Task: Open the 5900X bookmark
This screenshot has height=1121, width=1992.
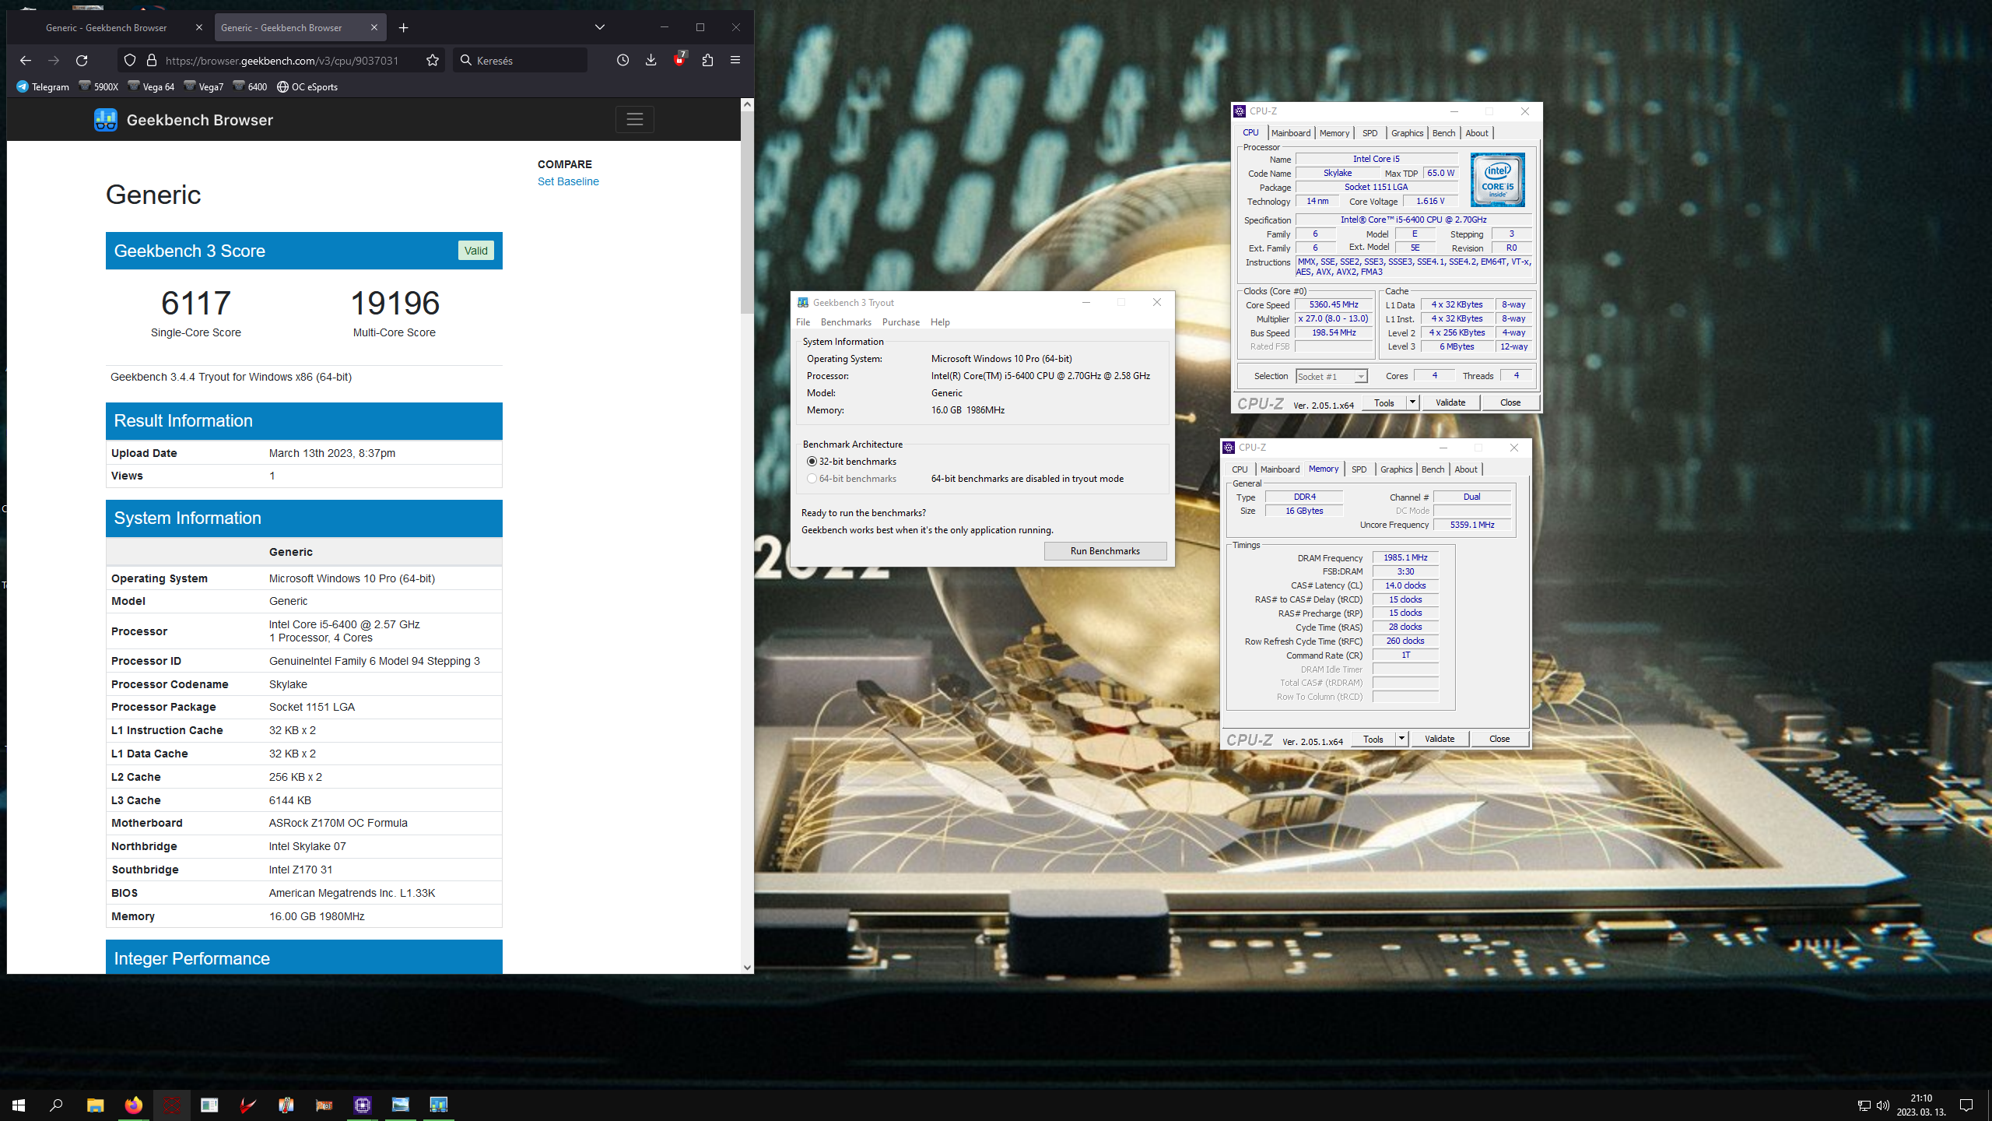Action: point(98,86)
